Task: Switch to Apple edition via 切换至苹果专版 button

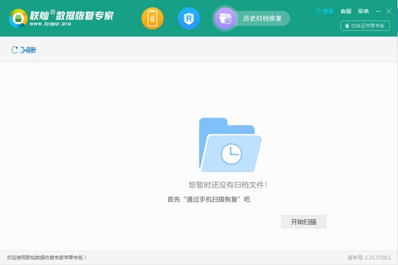Action: click(x=365, y=26)
